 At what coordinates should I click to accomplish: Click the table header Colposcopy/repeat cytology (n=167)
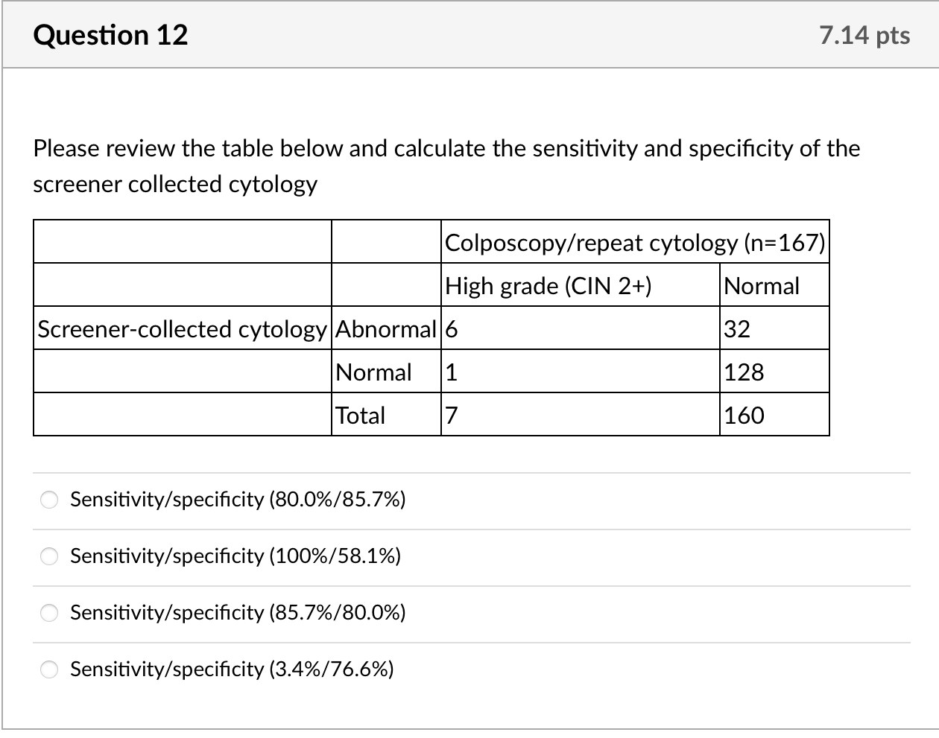pyautogui.click(x=634, y=242)
